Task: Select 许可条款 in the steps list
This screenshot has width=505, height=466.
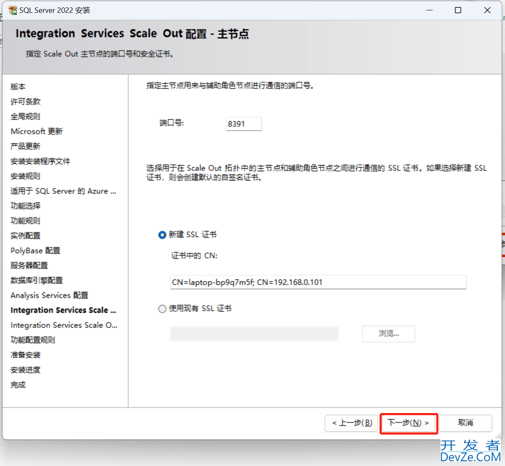Action: click(x=26, y=101)
